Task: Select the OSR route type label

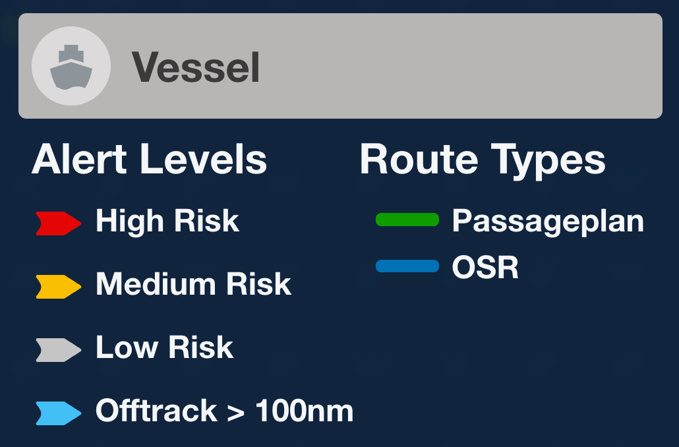Action: click(x=485, y=267)
